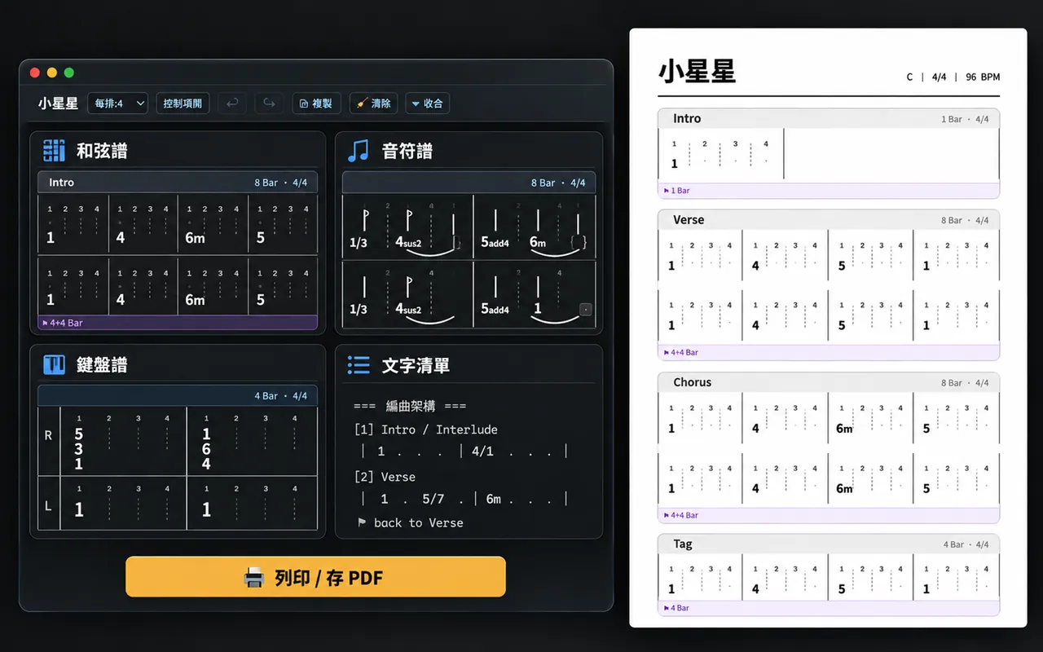Click the undo arrow in the toolbar
Viewport: 1043px width, 652px height.
(232, 104)
